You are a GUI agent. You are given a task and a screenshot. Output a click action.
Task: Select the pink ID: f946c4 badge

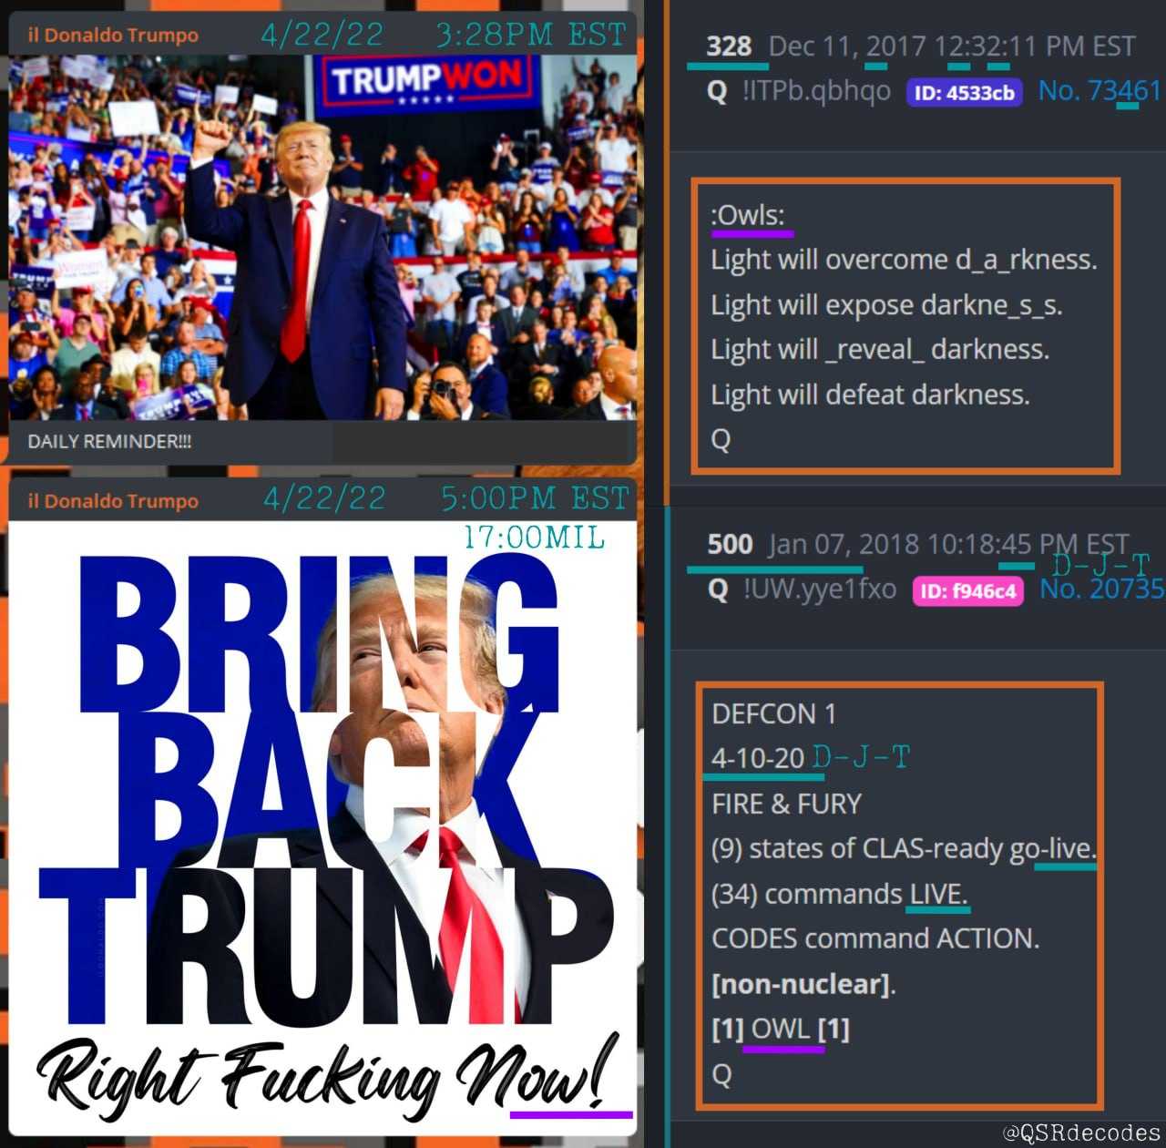968,590
